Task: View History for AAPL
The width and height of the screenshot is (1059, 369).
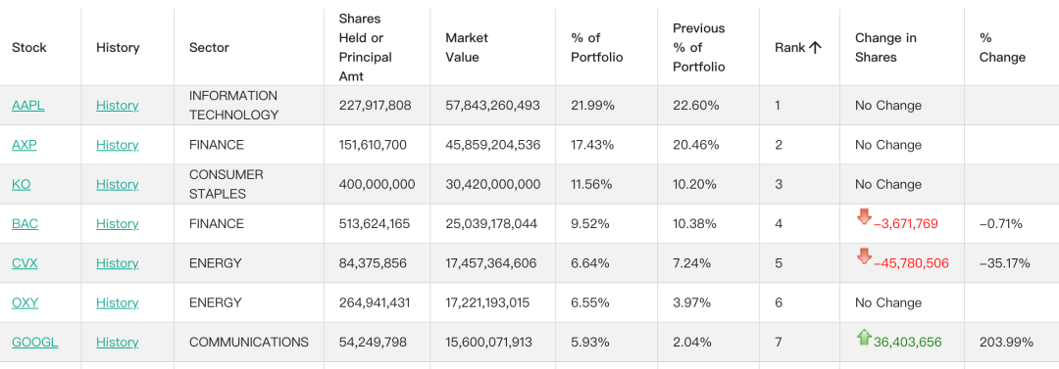Action: (117, 106)
